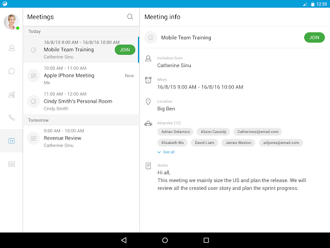330x248 pixels.
Task: Click the app logo in status bar
Action: [5, 4]
